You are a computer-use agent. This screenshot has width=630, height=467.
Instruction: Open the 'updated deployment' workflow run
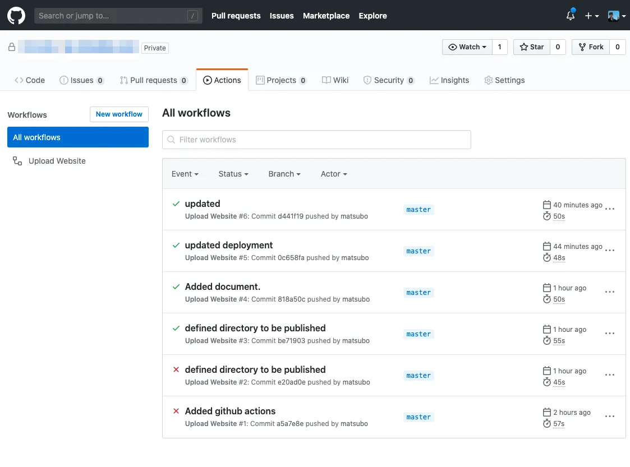(229, 245)
